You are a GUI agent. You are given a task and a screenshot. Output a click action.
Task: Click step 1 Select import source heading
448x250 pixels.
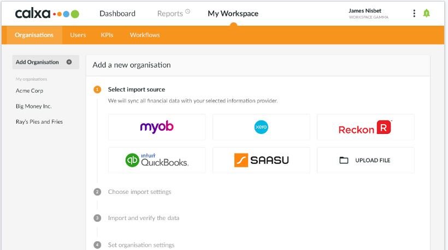(137, 89)
